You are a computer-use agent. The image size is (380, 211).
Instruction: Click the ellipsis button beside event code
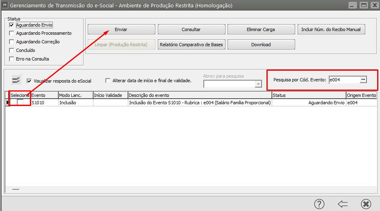pos(363,80)
